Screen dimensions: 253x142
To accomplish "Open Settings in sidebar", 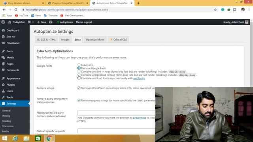I will point(15,103).
